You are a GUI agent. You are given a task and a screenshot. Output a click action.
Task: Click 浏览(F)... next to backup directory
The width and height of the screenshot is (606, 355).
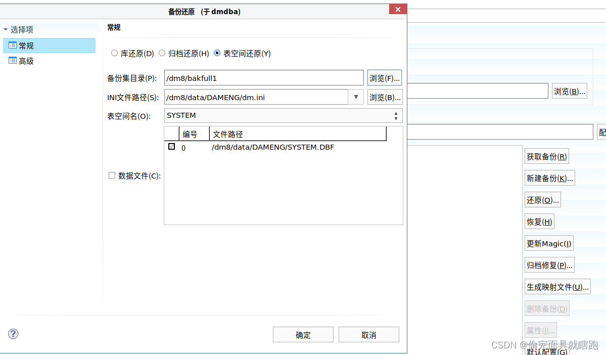point(385,78)
